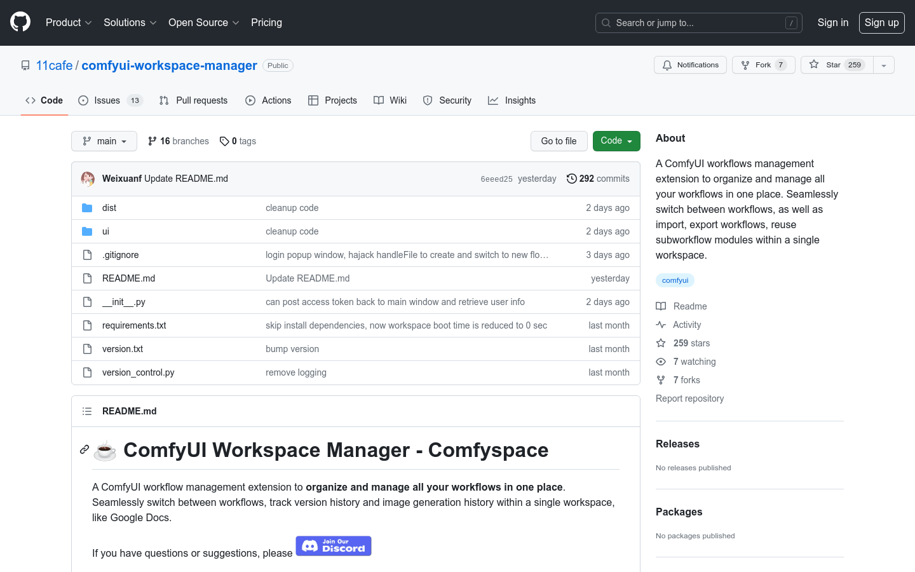Open the green Code dropdown button
The image size is (915, 572).
point(616,141)
